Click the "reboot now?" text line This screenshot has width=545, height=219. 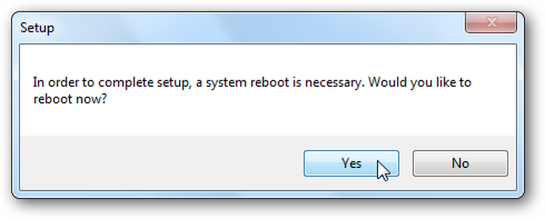[x=70, y=99]
